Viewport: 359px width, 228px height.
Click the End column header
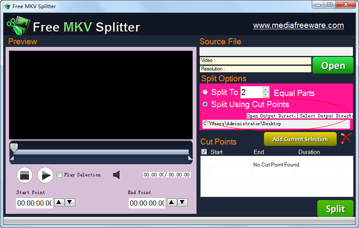coord(259,152)
